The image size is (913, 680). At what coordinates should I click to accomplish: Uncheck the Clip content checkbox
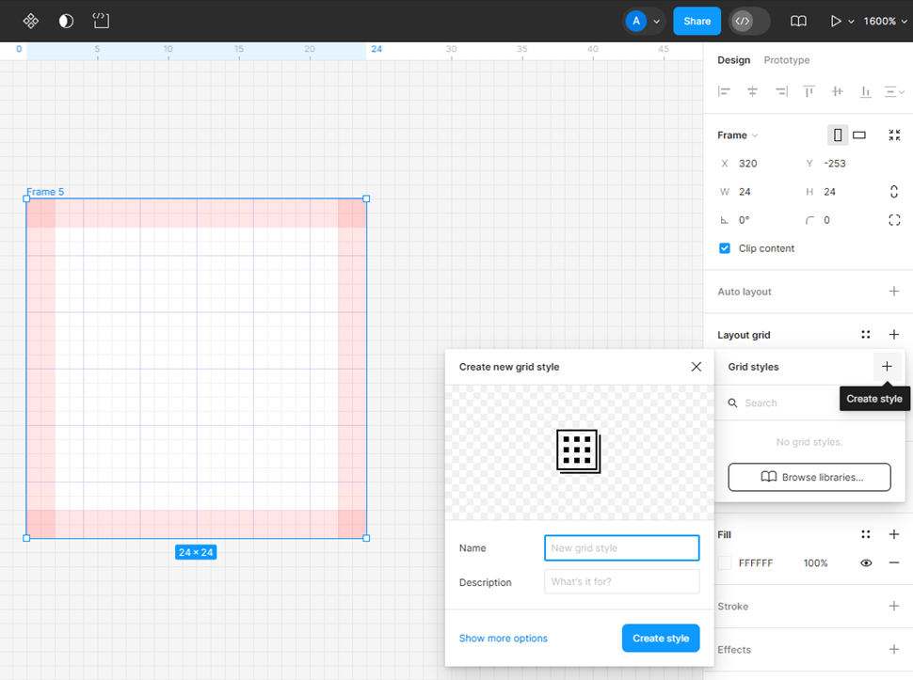tap(725, 248)
